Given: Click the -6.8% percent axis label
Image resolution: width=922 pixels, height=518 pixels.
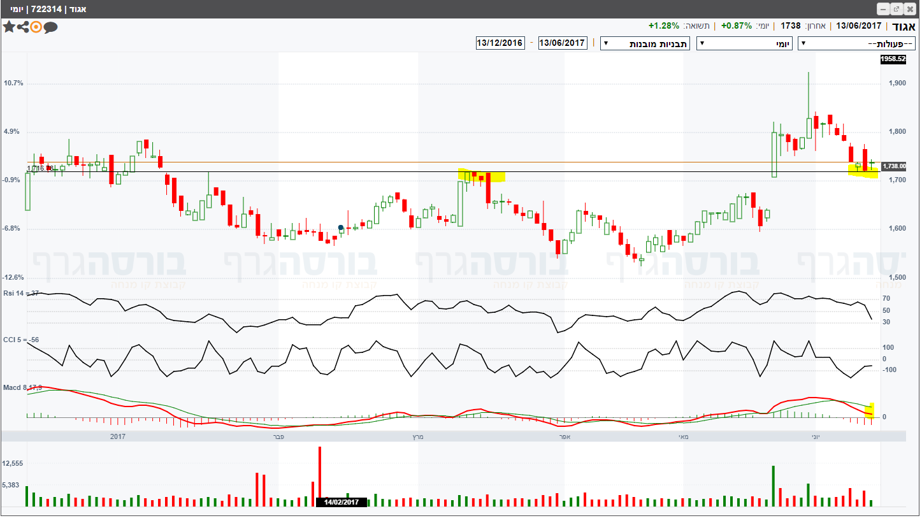Looking at the screenshot, I should point(13,229).
